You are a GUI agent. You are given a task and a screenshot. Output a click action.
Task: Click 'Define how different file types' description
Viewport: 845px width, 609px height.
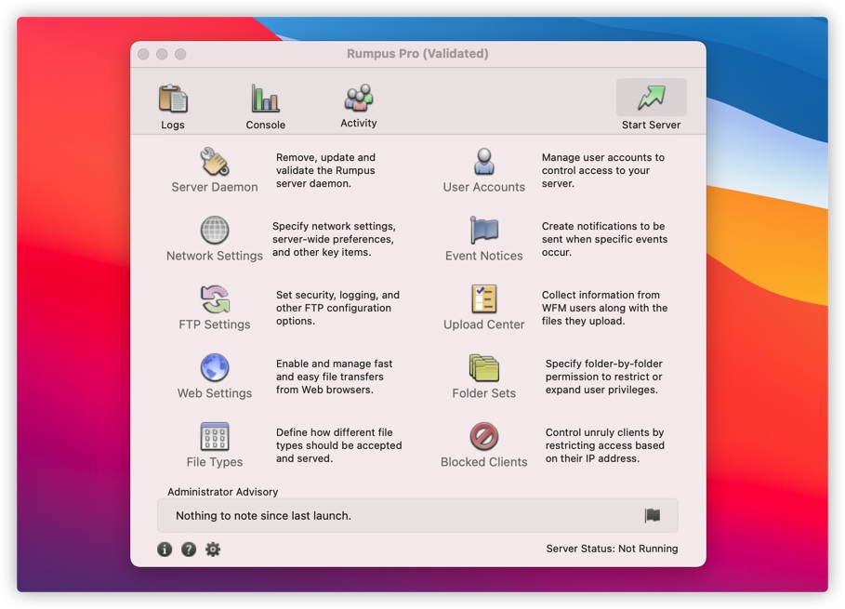(339, 445)
